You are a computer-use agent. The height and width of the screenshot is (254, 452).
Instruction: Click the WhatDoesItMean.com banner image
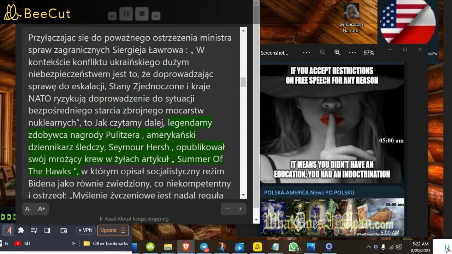coord(332,217)
